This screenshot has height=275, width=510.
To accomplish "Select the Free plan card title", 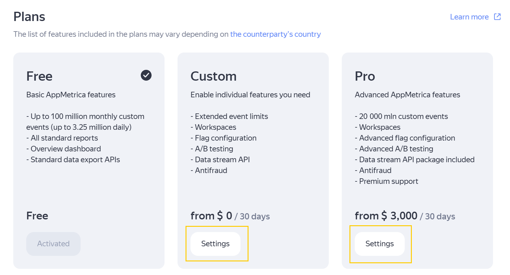I will tap(40, 76).
